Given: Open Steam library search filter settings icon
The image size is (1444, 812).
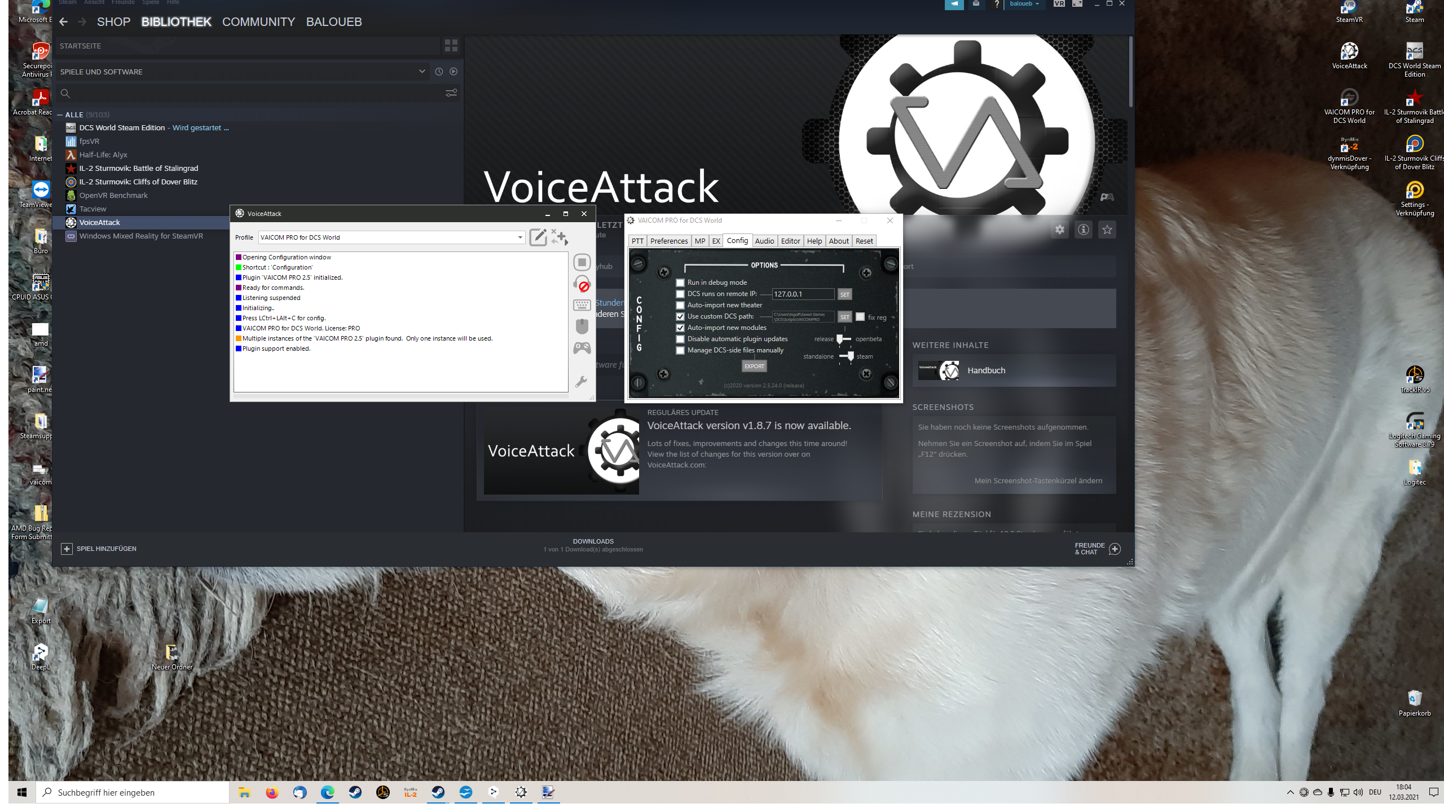Looking at the screenshot, I should [x=451, y=93].
